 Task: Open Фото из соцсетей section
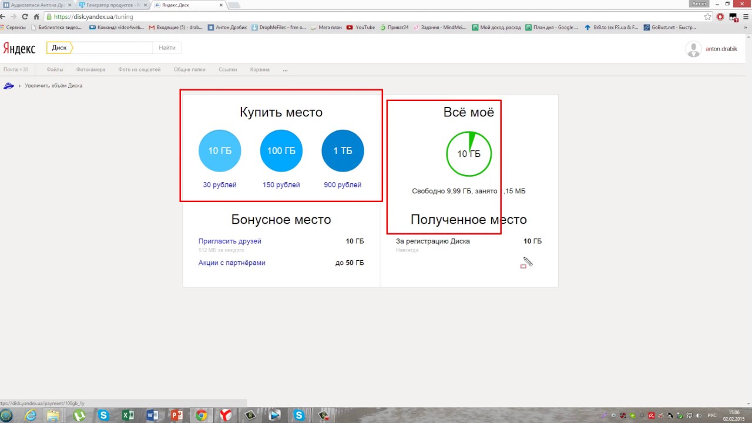(x=139, y=69)
